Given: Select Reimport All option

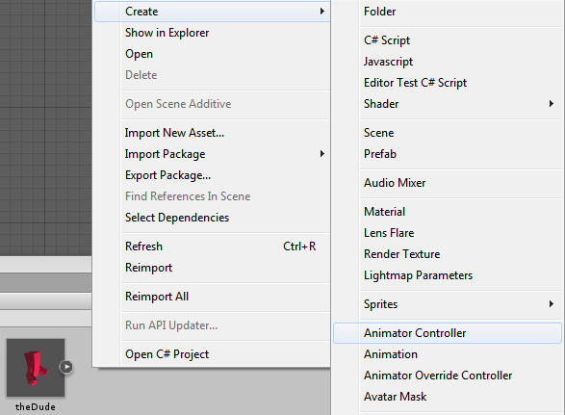Looking at the screenshot, I should tap(157, 297).
